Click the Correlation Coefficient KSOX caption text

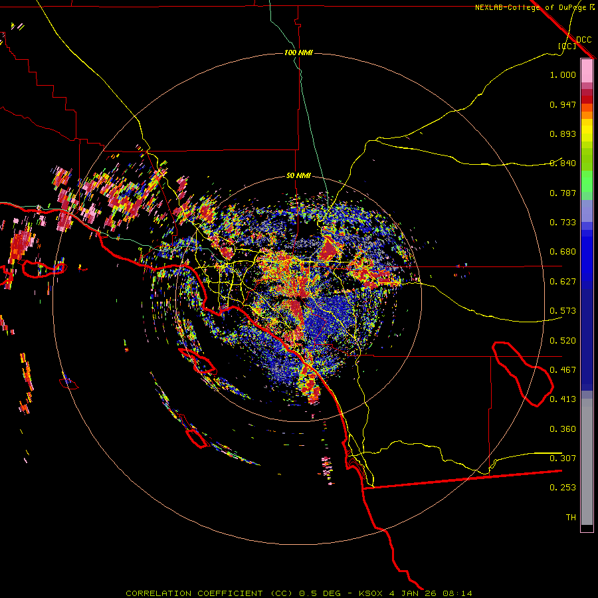point(298,593)
